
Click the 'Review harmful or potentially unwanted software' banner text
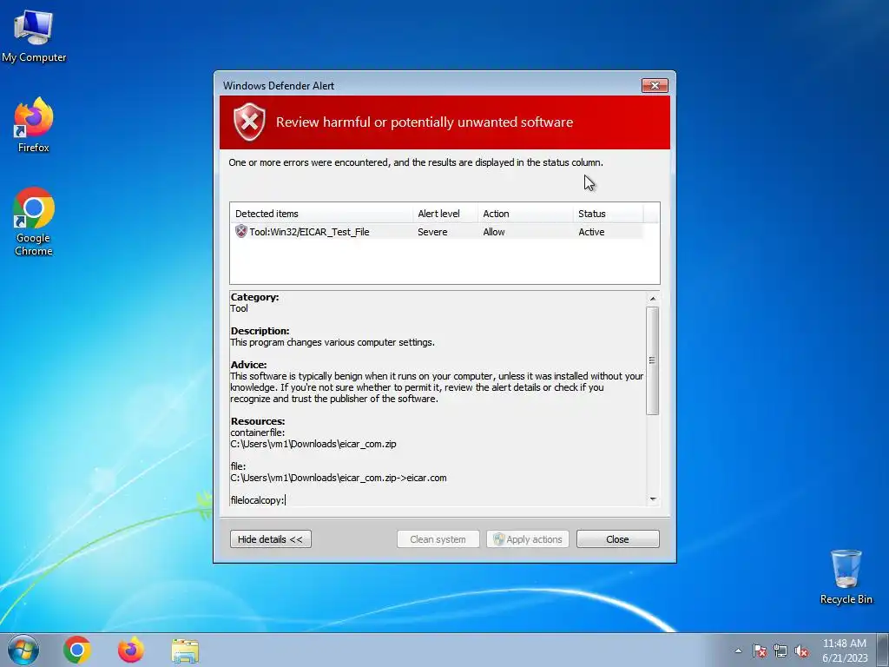tap(424, 122)
